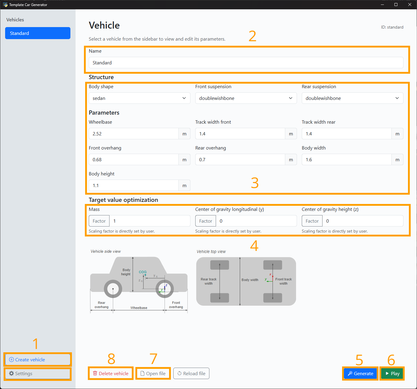The image size is (417, 389).
Task: Click the magic wand icon on Generate
Action: pos(350,373)
